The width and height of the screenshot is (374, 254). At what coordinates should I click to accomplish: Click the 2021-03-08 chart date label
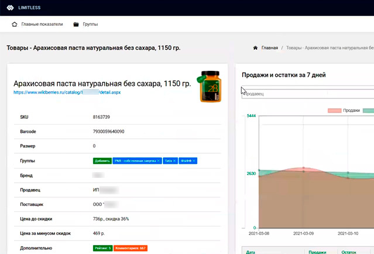tap(259, 234)
